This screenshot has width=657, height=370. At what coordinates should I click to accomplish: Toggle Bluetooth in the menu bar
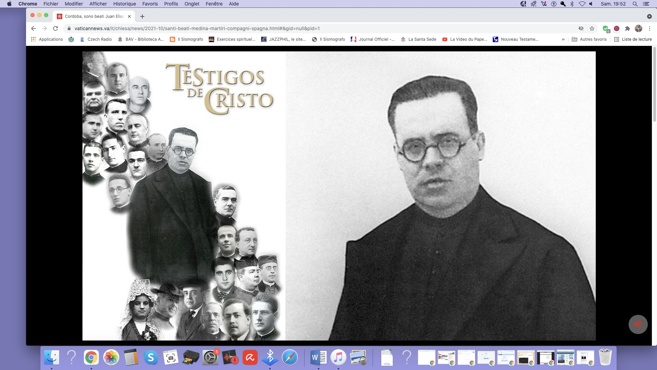[572, 4]
